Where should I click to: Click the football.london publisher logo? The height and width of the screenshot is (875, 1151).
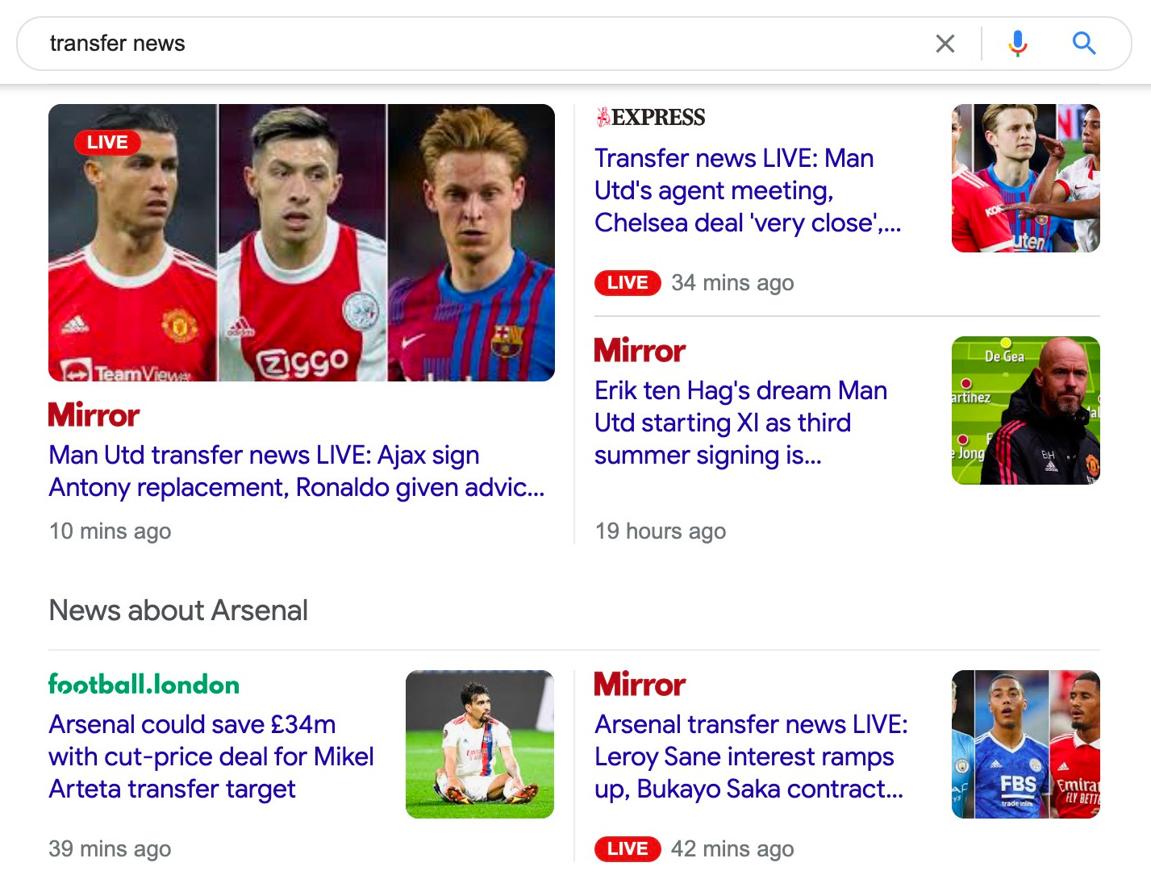144,684
